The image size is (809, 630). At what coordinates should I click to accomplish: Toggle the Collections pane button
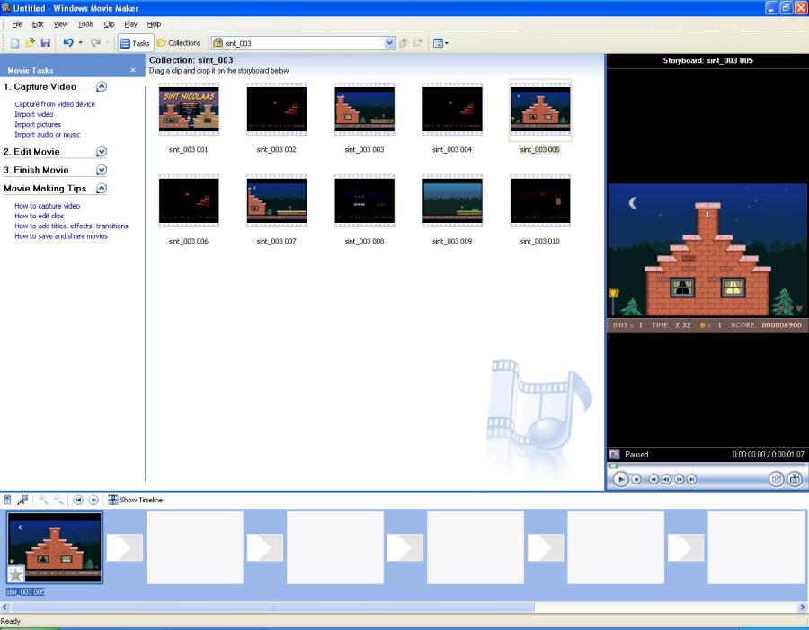(x=179, y=43)
